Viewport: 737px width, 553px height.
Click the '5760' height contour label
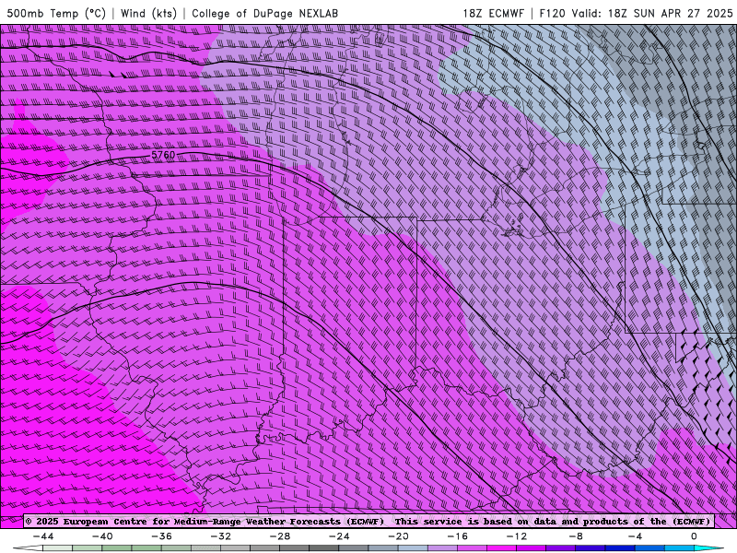pos(163,155)
